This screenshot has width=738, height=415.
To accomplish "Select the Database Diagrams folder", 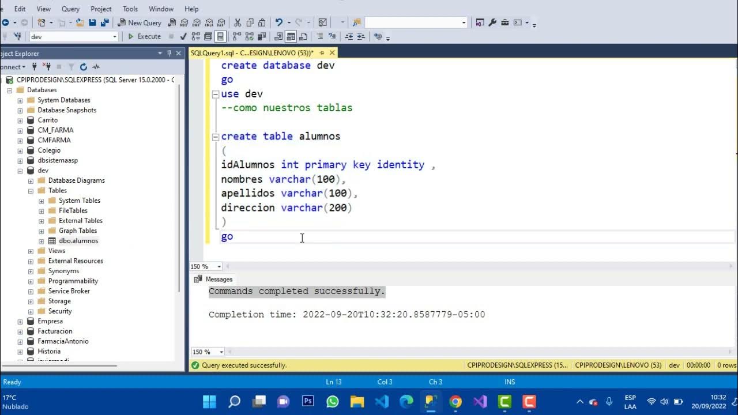I will pyautogui.click(x=77, y=180).
